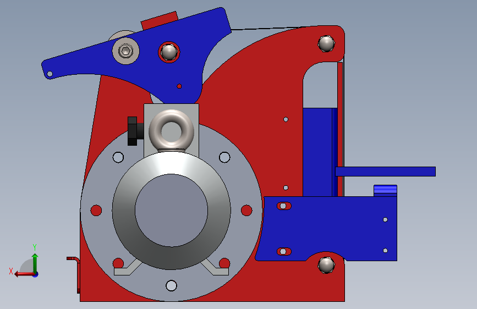The width and height of the screenshot is (477, 309).
Task: Select the black hex bolt head
Action: [x=133, y=131]
